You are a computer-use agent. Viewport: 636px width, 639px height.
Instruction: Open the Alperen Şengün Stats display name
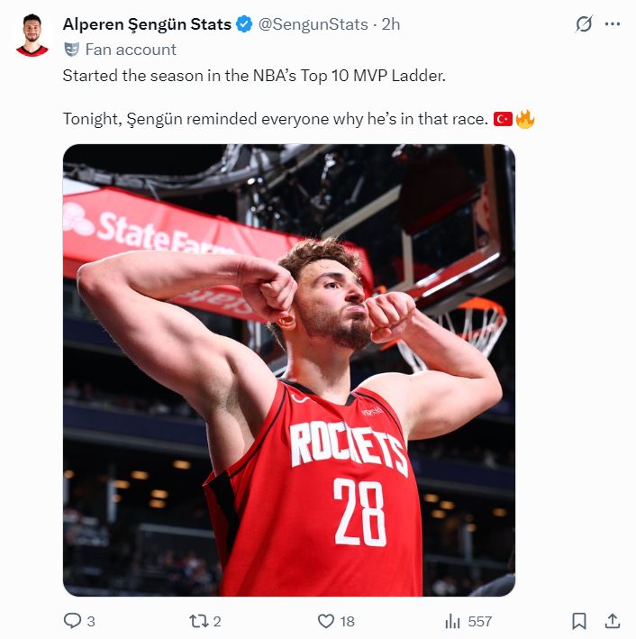(147, 24)
